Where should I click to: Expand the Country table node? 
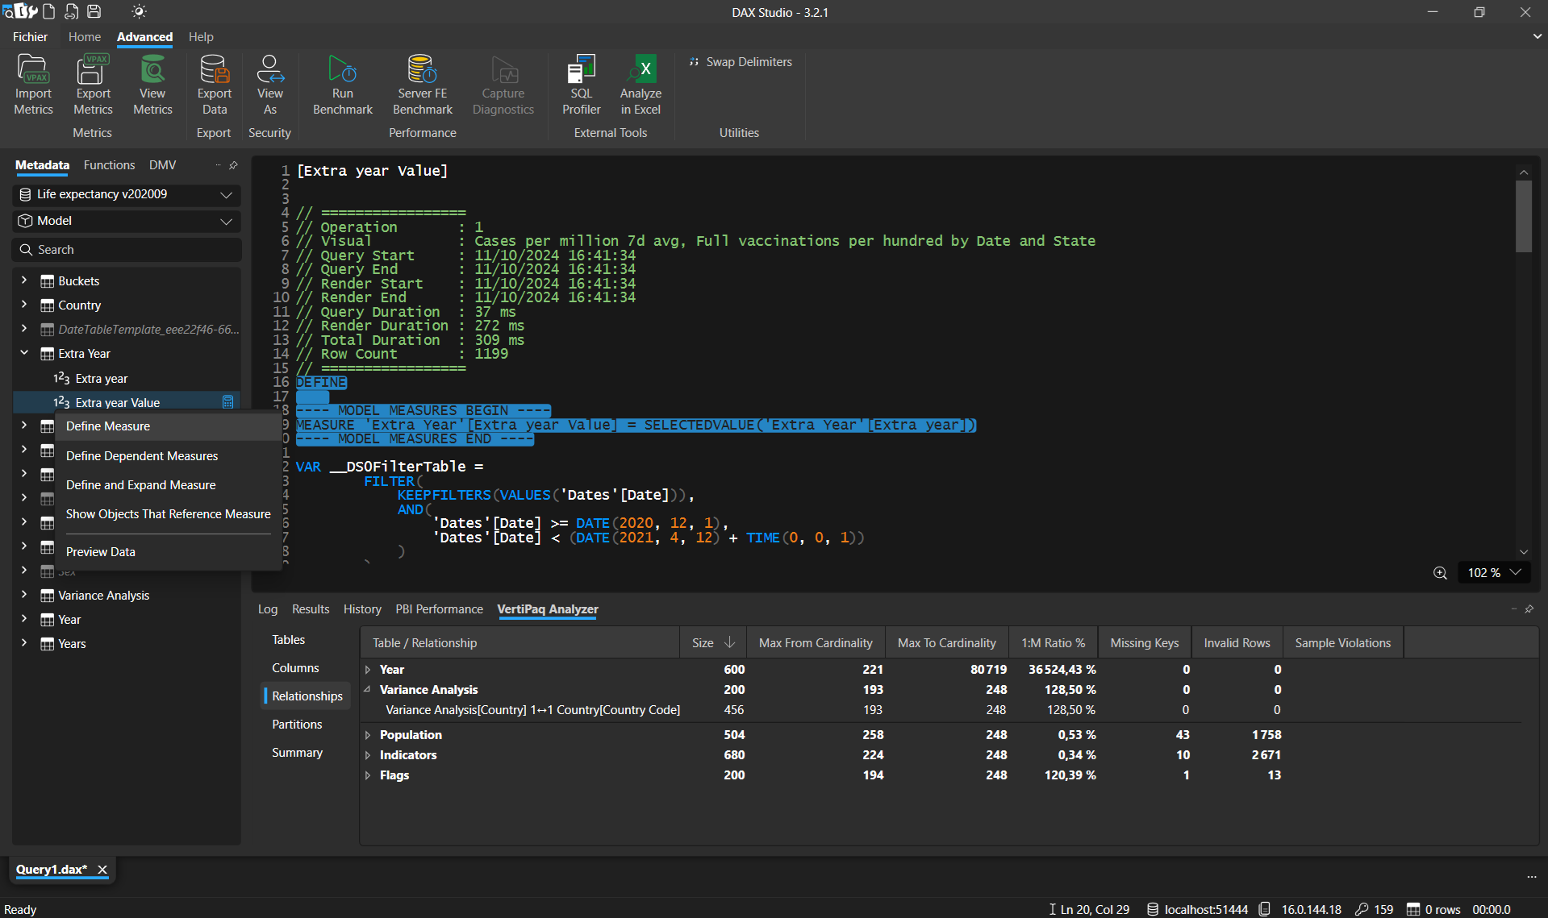coord(24,305)
